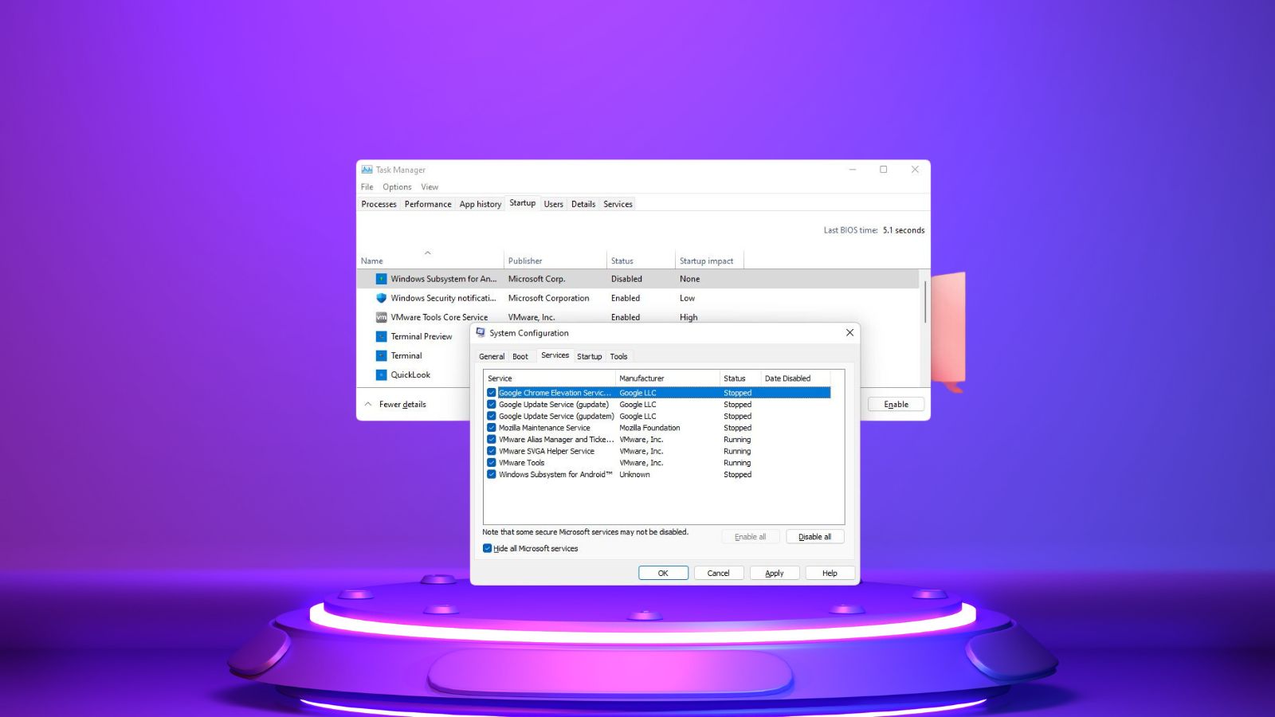Click the Windows Subsystem for Android startup icon
Screen dimensions: 1275x717
pyautogui.click(x=381, y=279)
